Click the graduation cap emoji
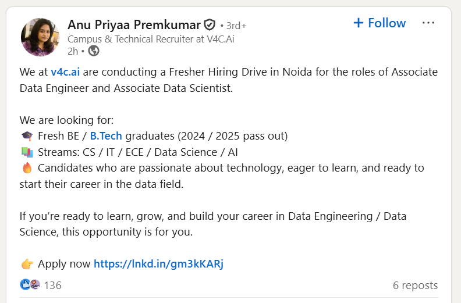The width and height of the screenshot is (461, 303). click(x=27, y=136)
